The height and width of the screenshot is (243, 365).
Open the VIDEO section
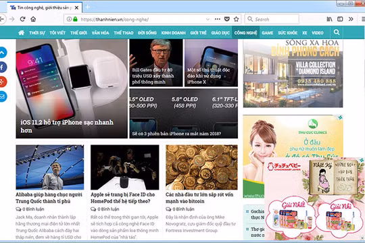[318, 33]
